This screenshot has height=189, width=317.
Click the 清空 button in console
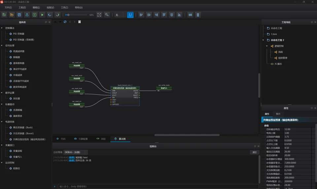click(x=255, y=152)
